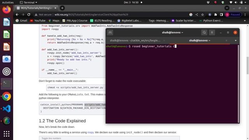Launch Visual Studio Code from the dock

pyautogui.click(x=7, y=108)
